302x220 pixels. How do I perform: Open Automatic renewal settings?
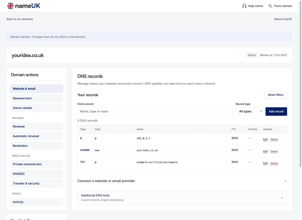36,136
